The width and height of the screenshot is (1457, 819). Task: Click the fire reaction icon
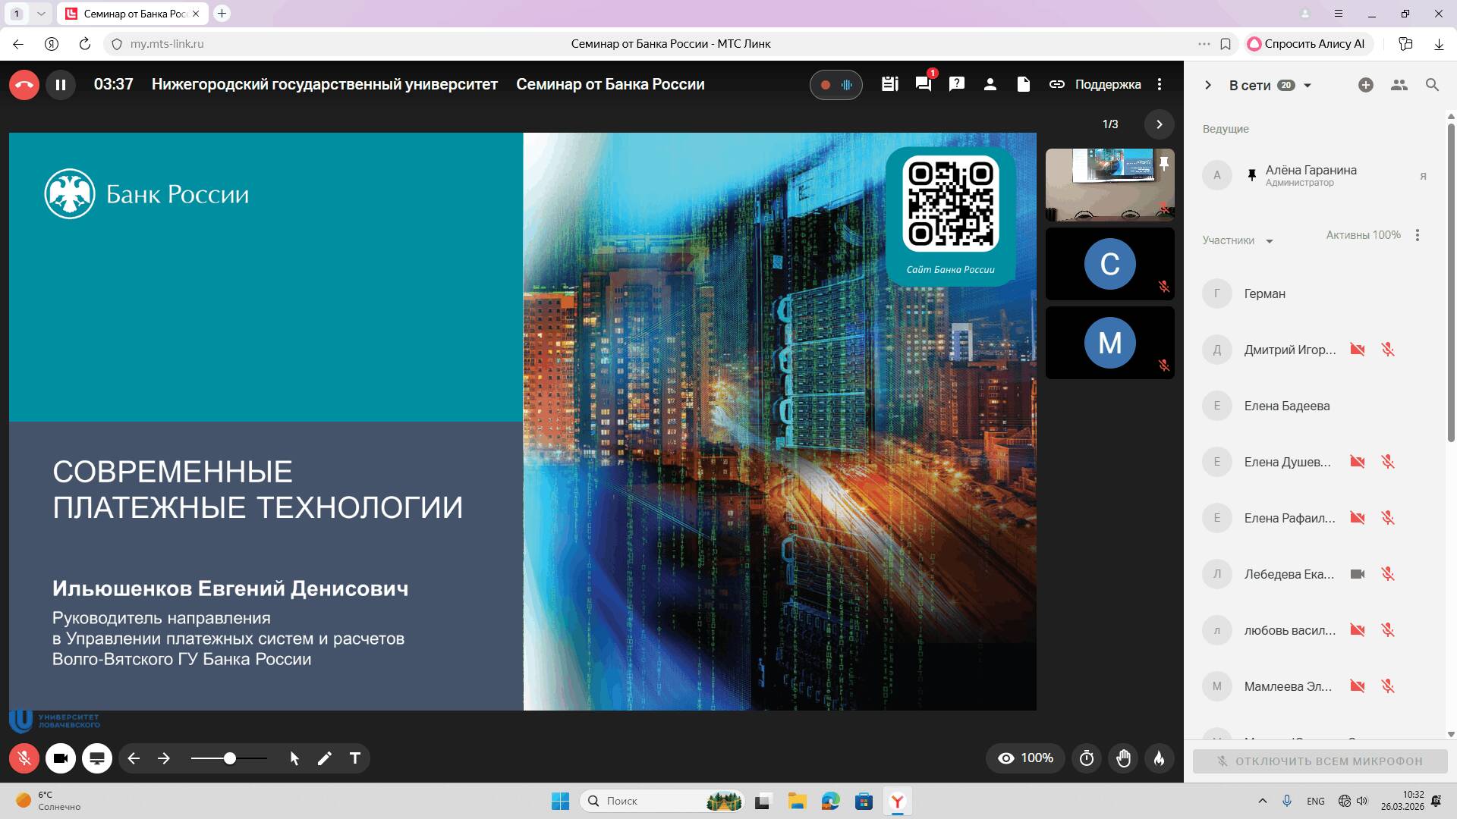[x=1160, y=758]
